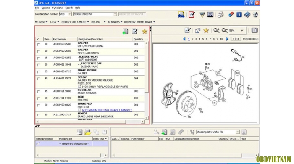Click the shopping cart toolbar icon
The width and height of the screenshot is (294, 164).
202,14
